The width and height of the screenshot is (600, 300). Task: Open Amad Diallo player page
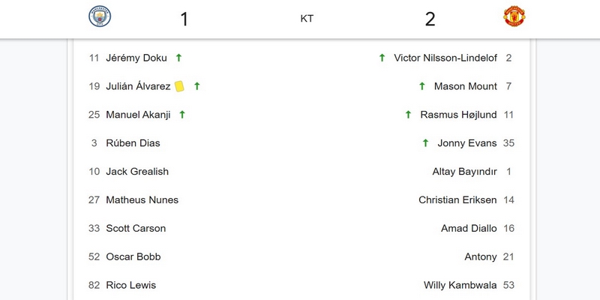click(469, 229)
